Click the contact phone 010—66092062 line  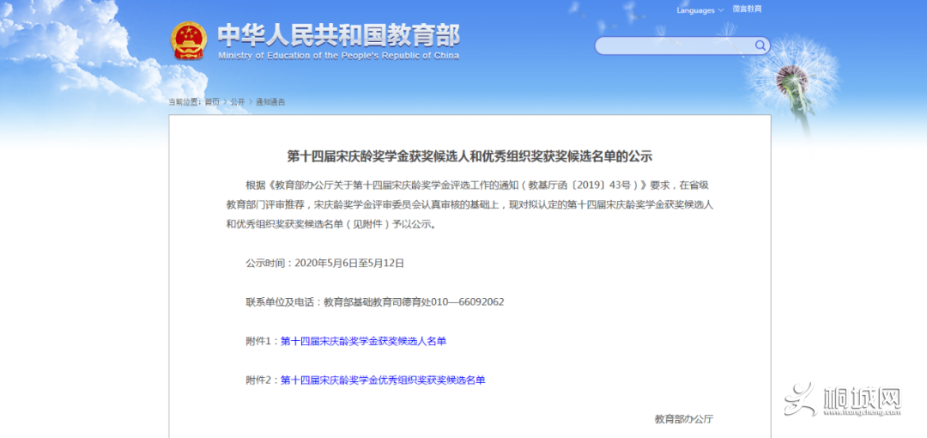(x=374, y=301)
